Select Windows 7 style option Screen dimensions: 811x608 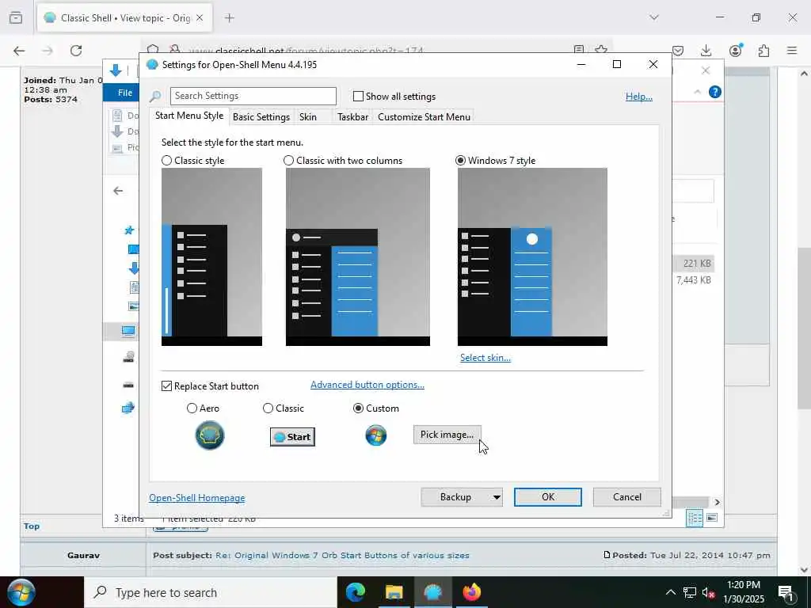(460, 161)
